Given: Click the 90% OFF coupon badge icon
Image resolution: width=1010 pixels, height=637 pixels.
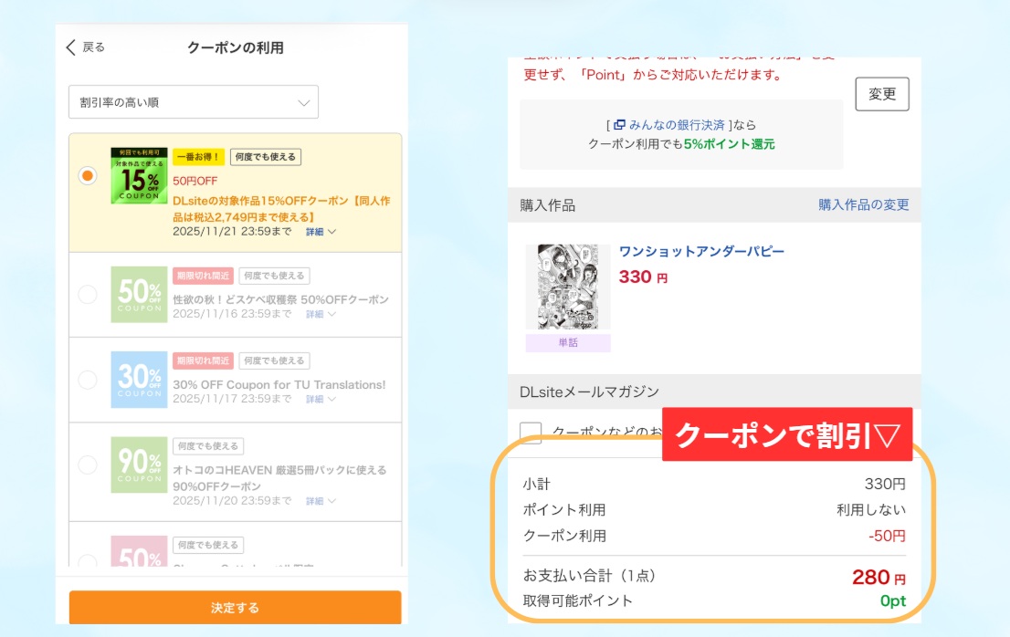Looking at the screenshot, I should [x=139, y=465].
